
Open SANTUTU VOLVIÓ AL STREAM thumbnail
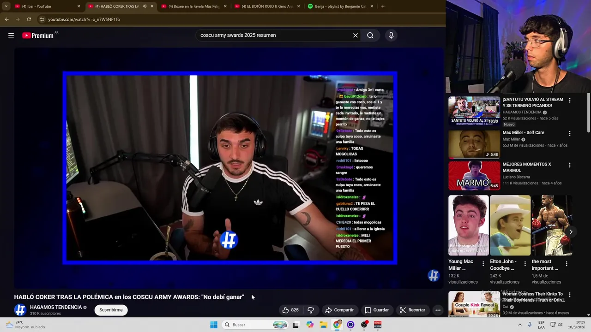(x=474, y=111)
